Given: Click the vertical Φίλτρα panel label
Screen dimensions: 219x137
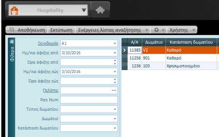Looking at the screenshot, I should (12, 54).
